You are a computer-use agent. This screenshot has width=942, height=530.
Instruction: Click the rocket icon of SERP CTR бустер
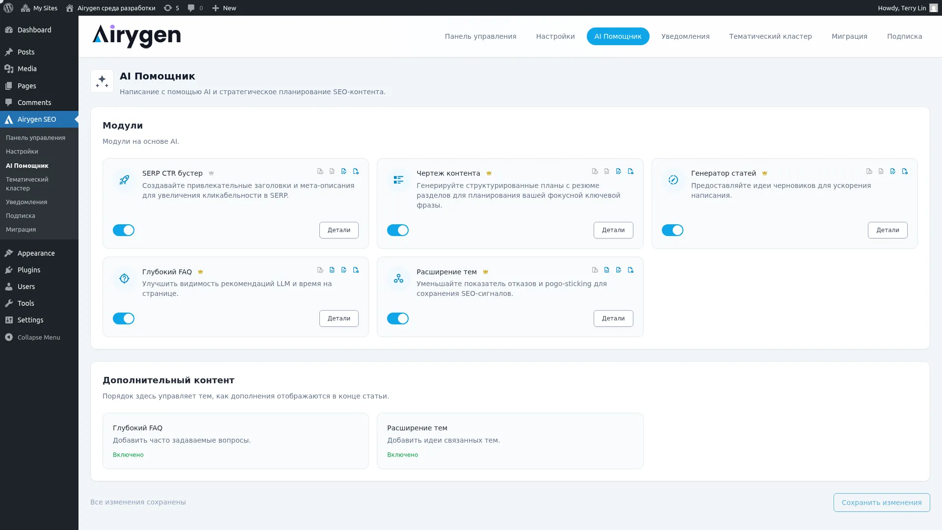click(x=124, y=180)
